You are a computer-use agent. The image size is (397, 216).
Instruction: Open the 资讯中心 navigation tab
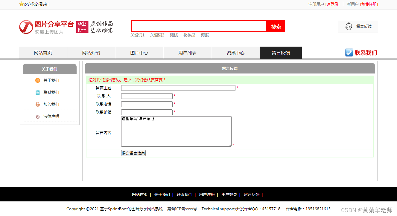pyautogui.click(x=236, y=53)
